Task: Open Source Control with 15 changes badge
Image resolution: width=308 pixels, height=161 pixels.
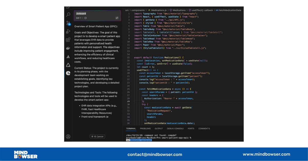Action: pyautogui.click(x=68, y=23)
